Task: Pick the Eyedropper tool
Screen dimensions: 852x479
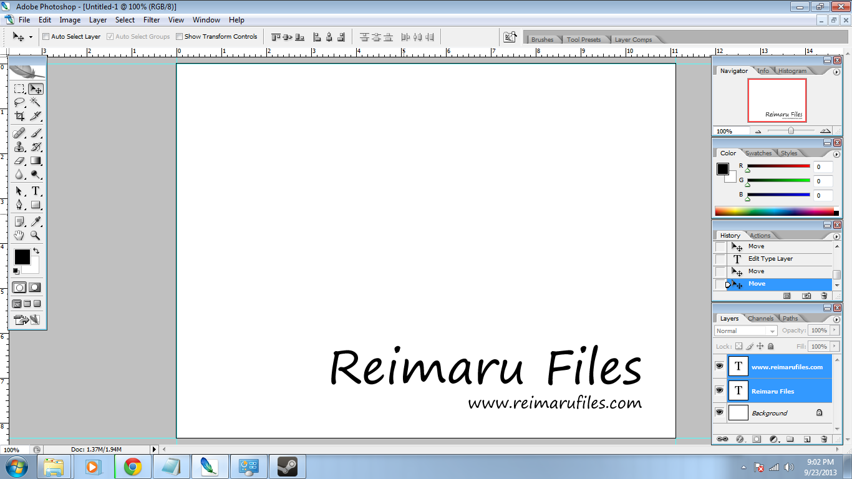Action: click(x=36, y=222)
